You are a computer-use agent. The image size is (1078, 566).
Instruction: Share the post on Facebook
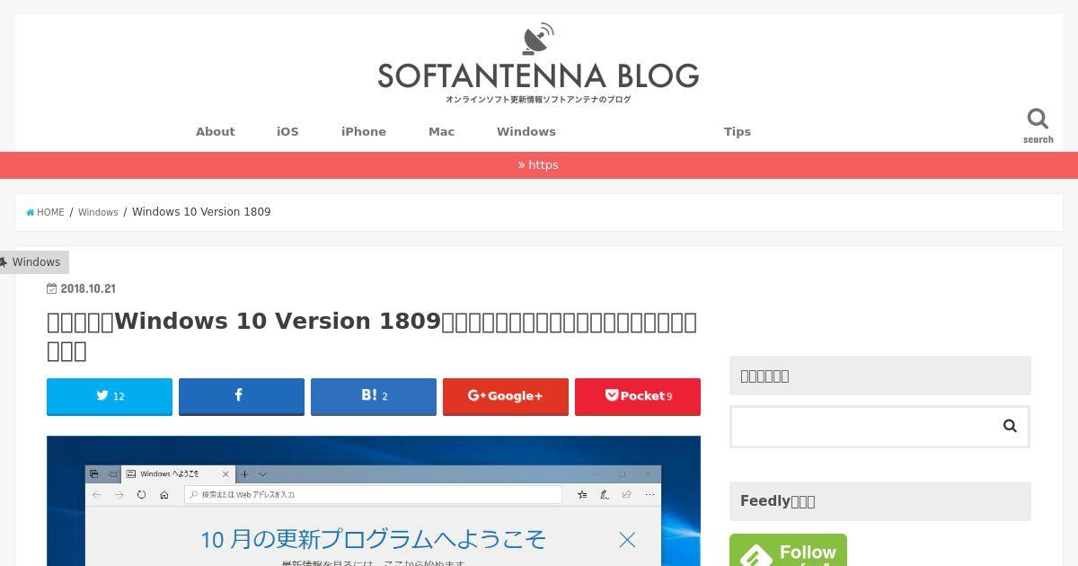(x=242, y=395)
